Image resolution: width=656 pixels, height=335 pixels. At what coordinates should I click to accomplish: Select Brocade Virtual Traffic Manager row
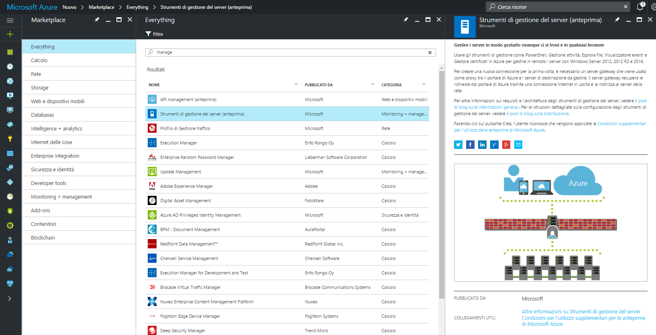point(287,287)
